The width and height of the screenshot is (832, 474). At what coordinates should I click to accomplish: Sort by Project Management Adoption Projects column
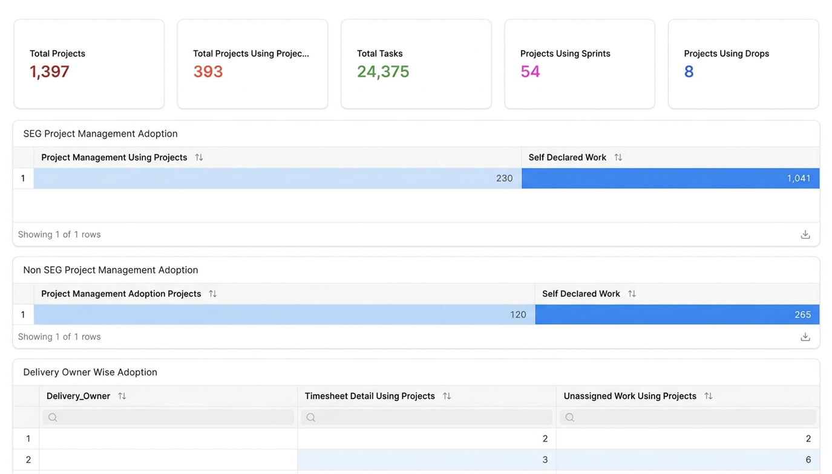tap(213, 294)
